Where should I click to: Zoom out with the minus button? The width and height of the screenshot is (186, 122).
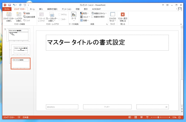click(152, 117)
